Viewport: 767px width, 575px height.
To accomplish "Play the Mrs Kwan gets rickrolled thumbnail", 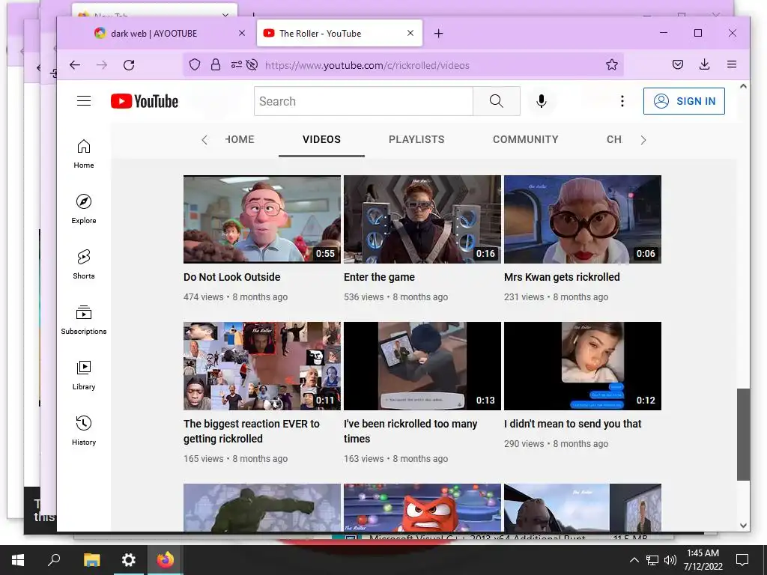I will click(x=583, y=219).
